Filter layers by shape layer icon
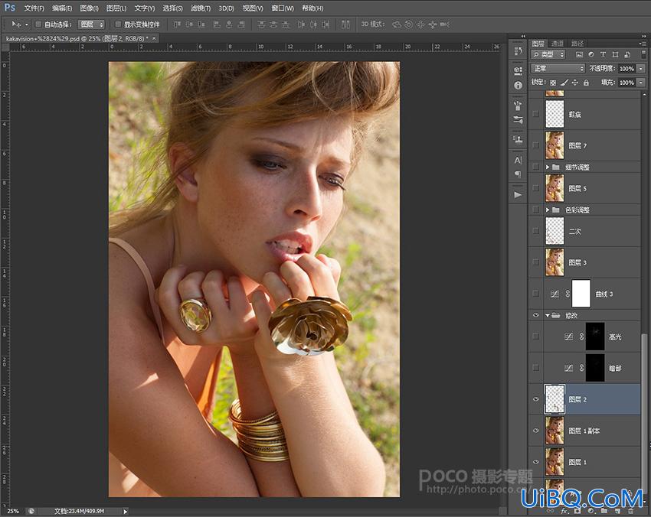 [x=615, y=54]
